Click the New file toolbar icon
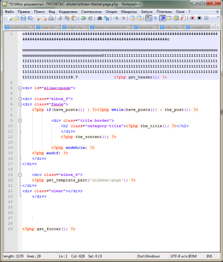Screen dimensions: 223x262 pos(9,18)
